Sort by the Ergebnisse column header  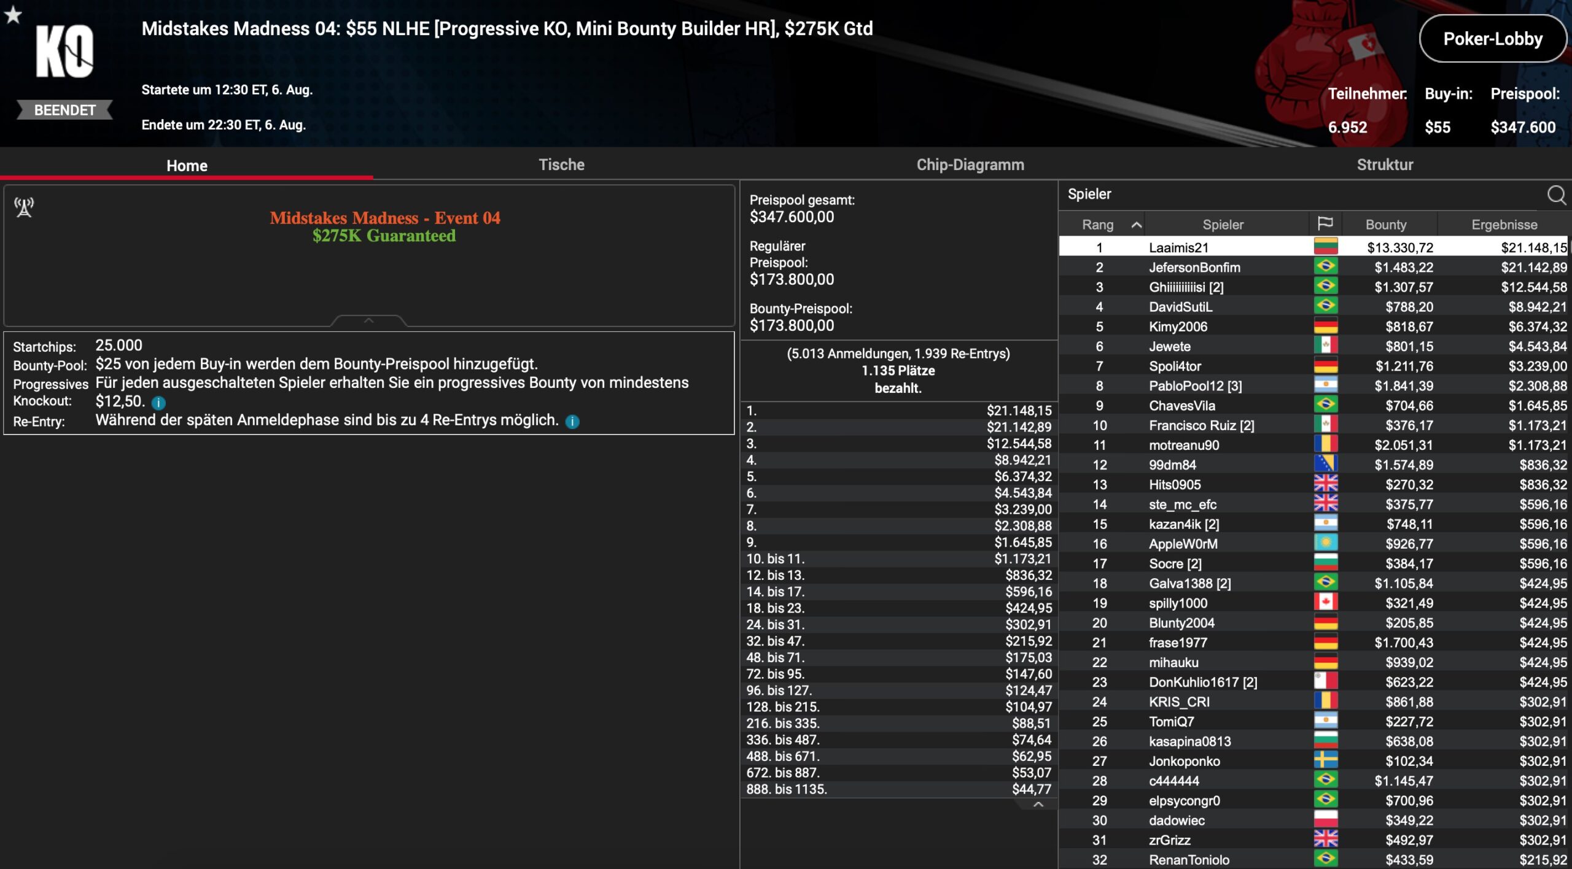pos(1503,225)
